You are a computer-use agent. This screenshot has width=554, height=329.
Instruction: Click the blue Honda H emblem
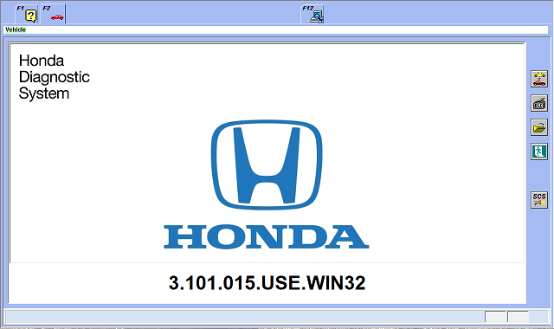coord(267,164)
